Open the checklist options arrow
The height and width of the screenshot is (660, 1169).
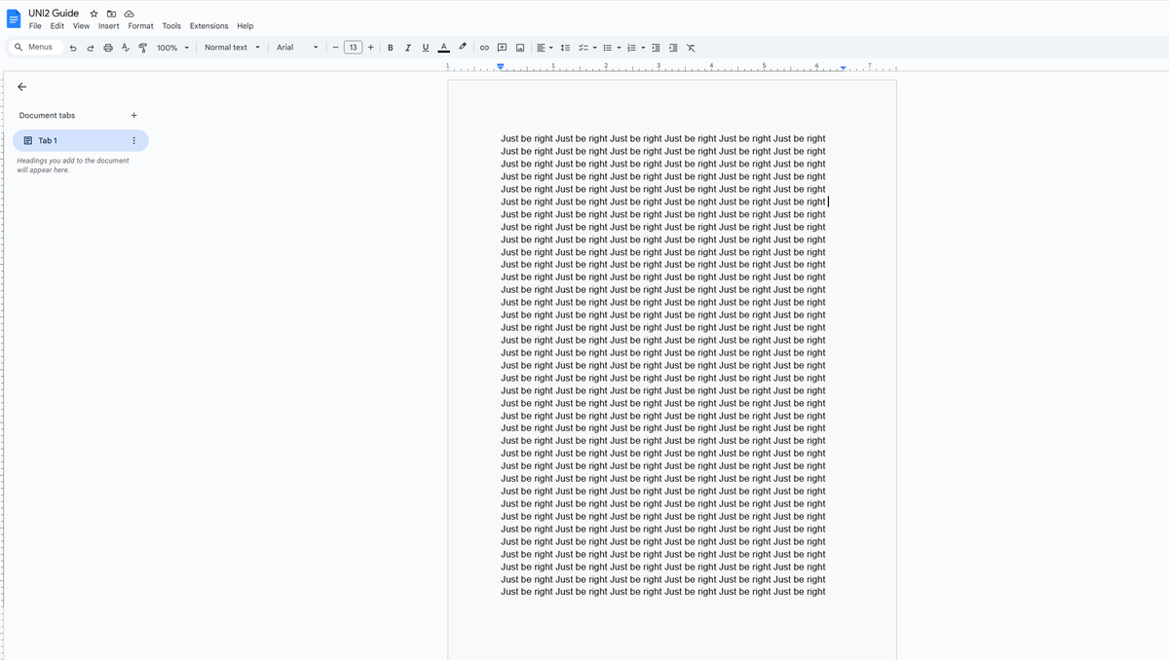coord(594,48)
